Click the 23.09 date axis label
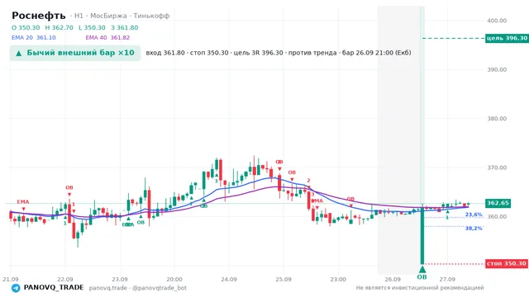The width and height of the screenshot is (529, 297). coord(120,280)
